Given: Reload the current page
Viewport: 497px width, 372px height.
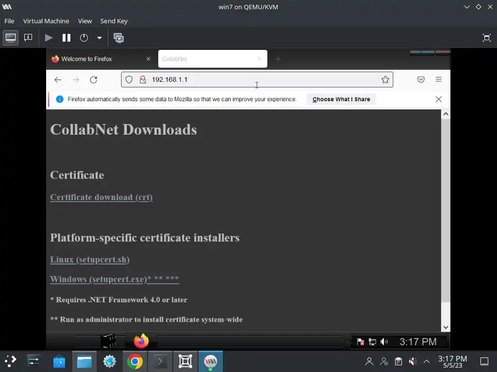Looking at the screenshot, I should click(x=94, y=80).
